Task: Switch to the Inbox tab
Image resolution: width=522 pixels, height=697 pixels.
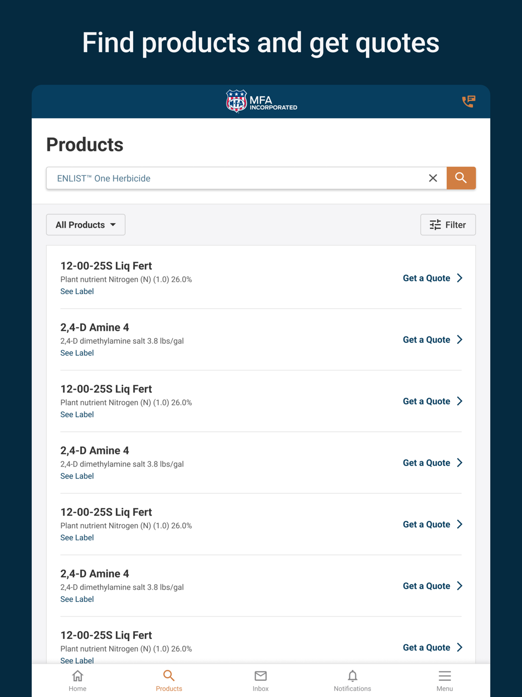Action: tap(260, 680)
